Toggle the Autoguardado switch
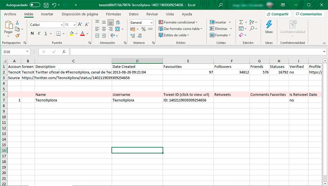Viewport: 328px width, 186px height. point(35,5)
